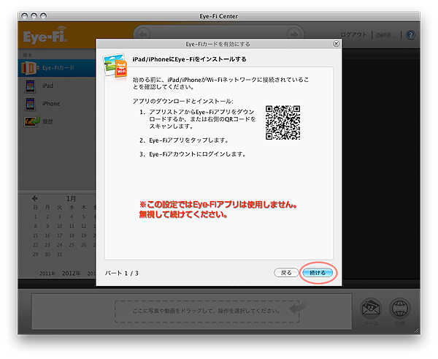Image resolution: width=438 pixels, height=359 pixels.
Task: Click the forward navigation arrow in toolbar
Action: click(293, 34)
